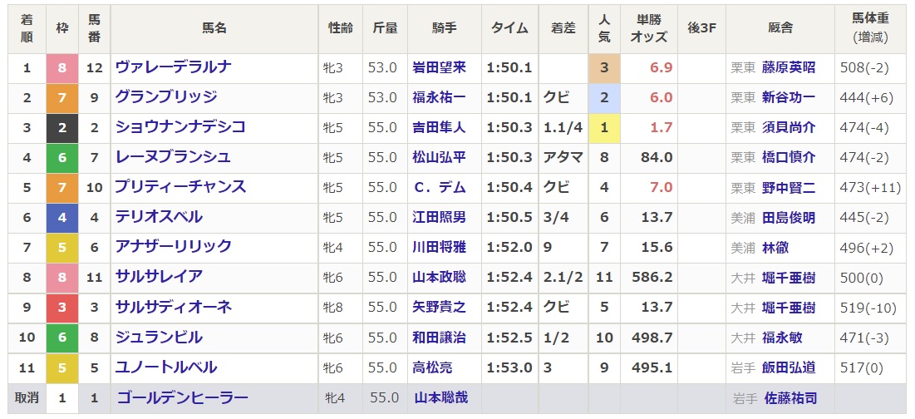Screen dimensions: 915x419
Task: Open horse link ユノートルベル
Action: [x=166, y=367]
